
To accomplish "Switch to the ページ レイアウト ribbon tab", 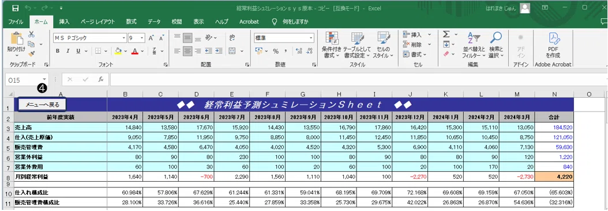I will 97,22.
